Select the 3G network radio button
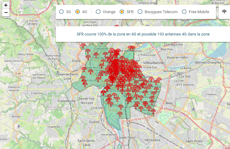This screenshot has height=149, width=230. (61, 12)
